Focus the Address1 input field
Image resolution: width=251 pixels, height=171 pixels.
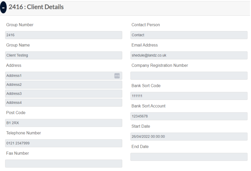[58, 76]
